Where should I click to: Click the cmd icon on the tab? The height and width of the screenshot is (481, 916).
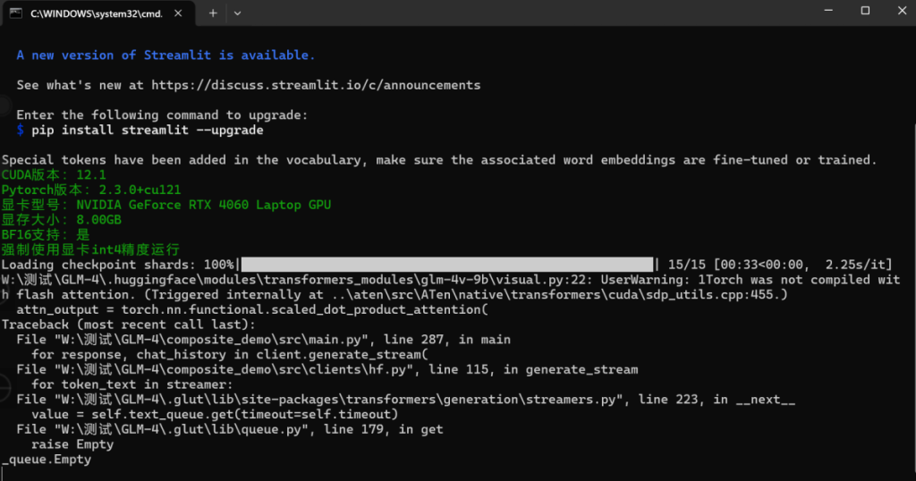point(16,13)
